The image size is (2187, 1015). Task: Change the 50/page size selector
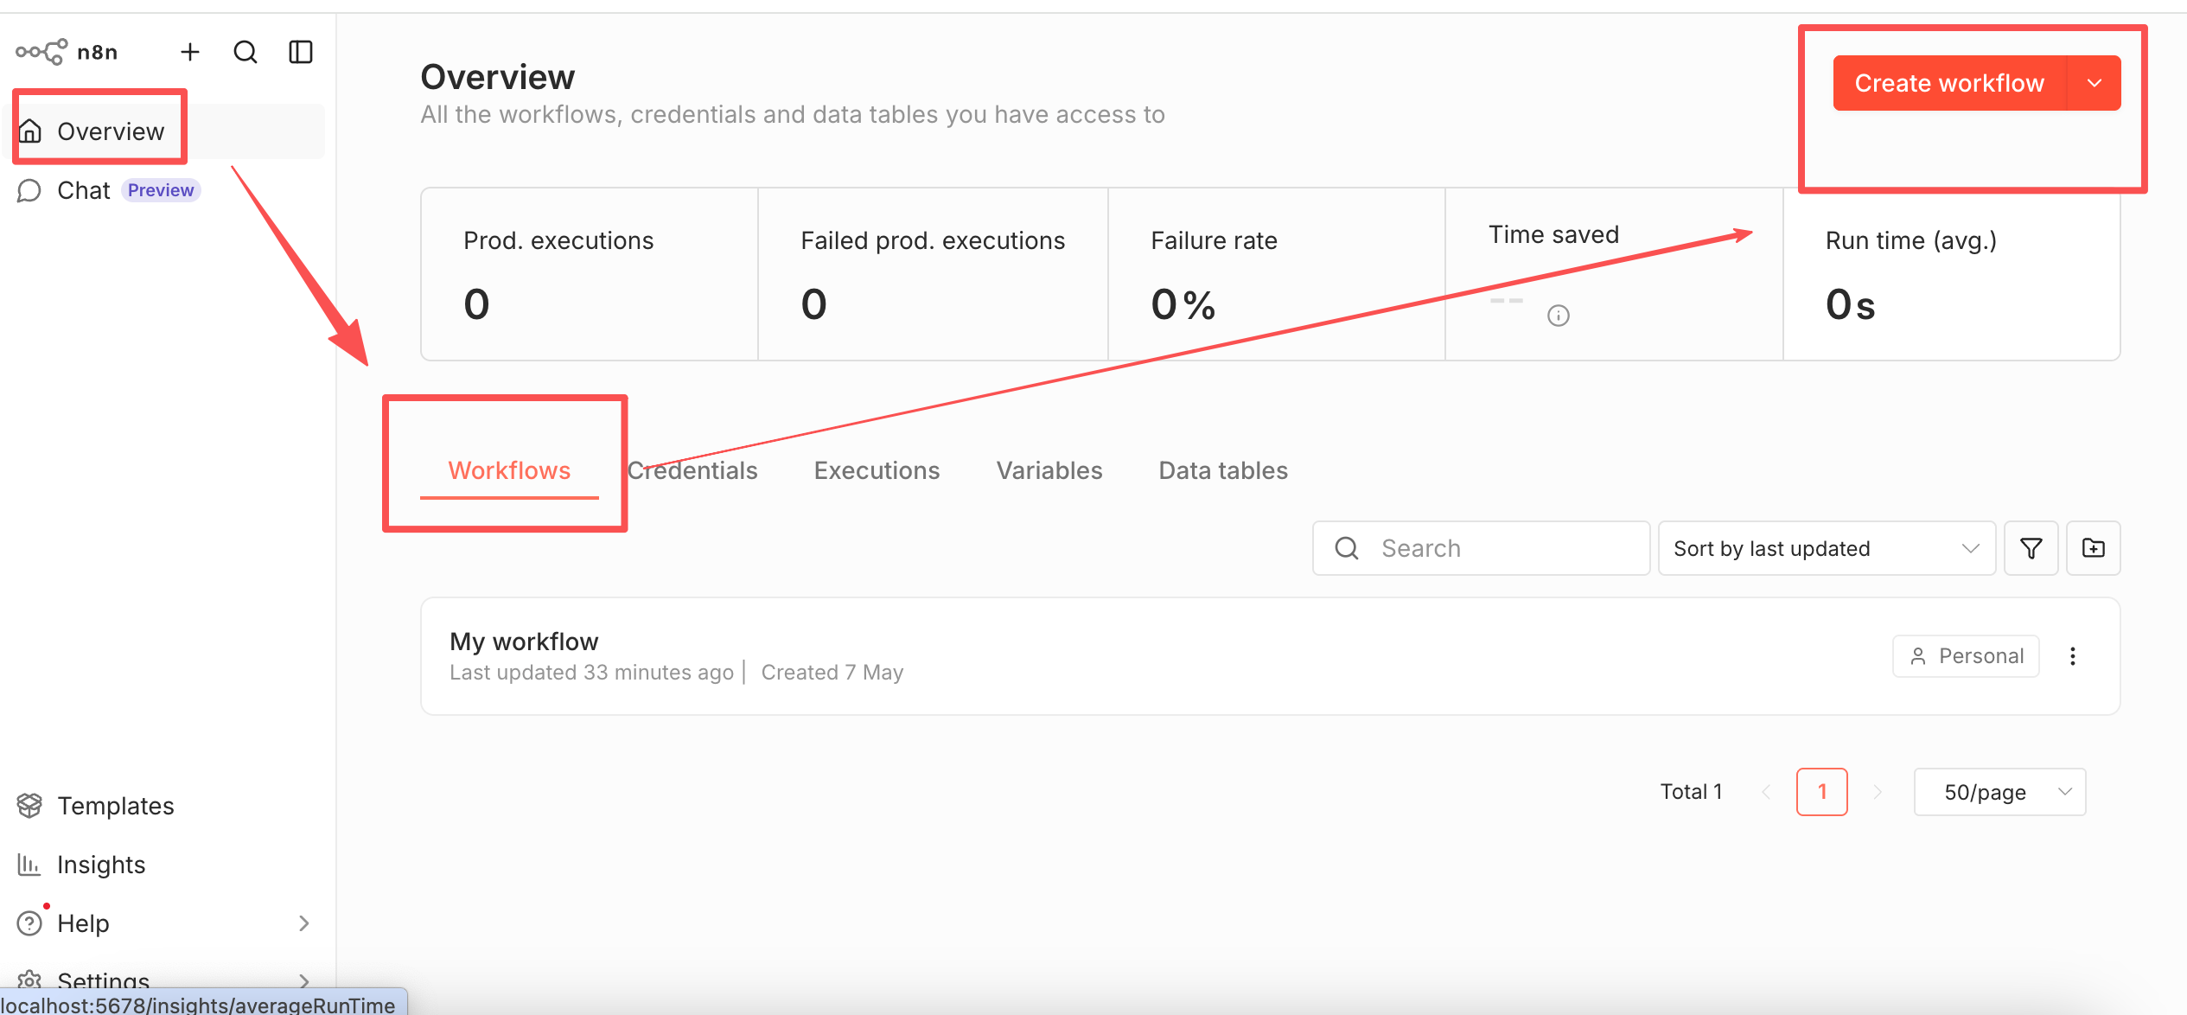pos(2000,792)
